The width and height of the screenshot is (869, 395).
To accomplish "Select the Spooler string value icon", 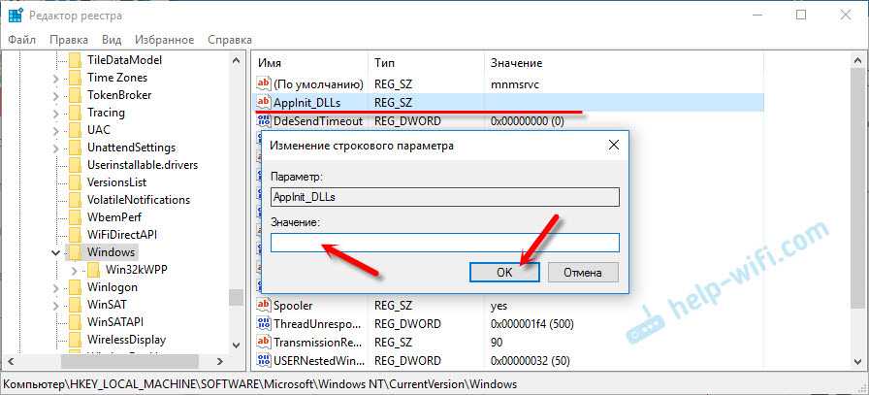I will click(263, 305).
